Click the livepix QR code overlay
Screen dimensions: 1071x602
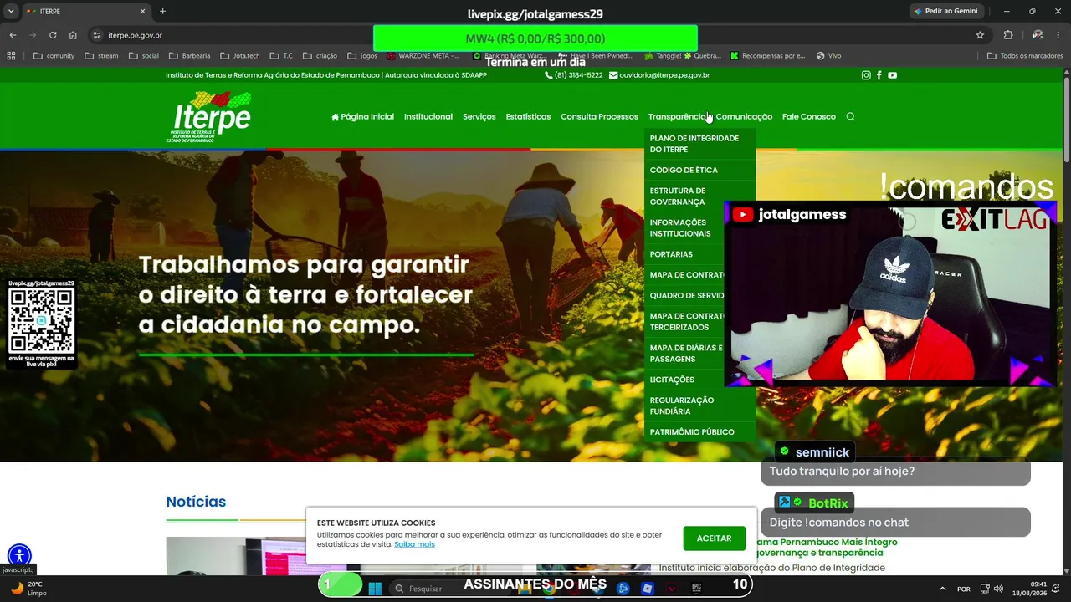(x=41, y=322)
